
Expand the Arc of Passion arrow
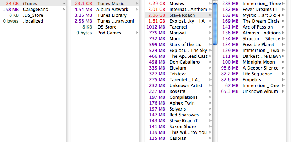(x=283, y=27)
